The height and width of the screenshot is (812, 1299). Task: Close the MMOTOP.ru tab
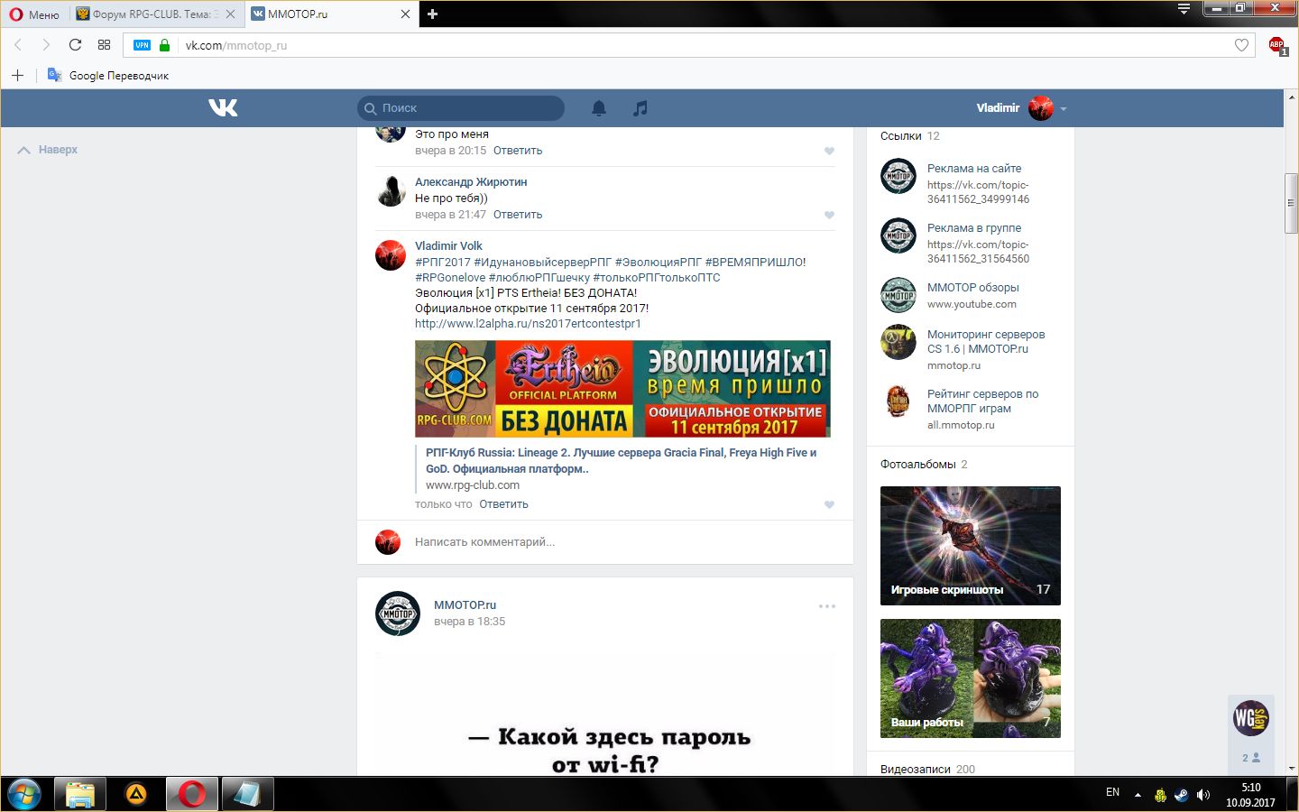[406, 14]
